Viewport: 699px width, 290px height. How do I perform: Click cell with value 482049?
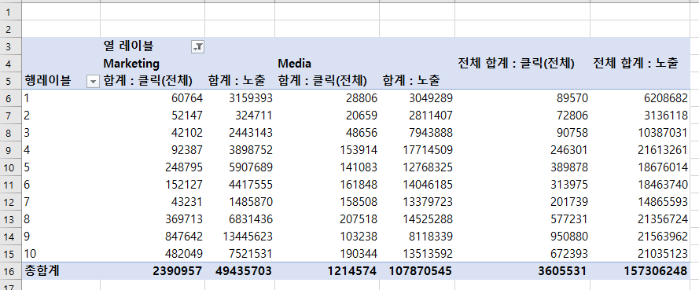click(x=153, y=254)
